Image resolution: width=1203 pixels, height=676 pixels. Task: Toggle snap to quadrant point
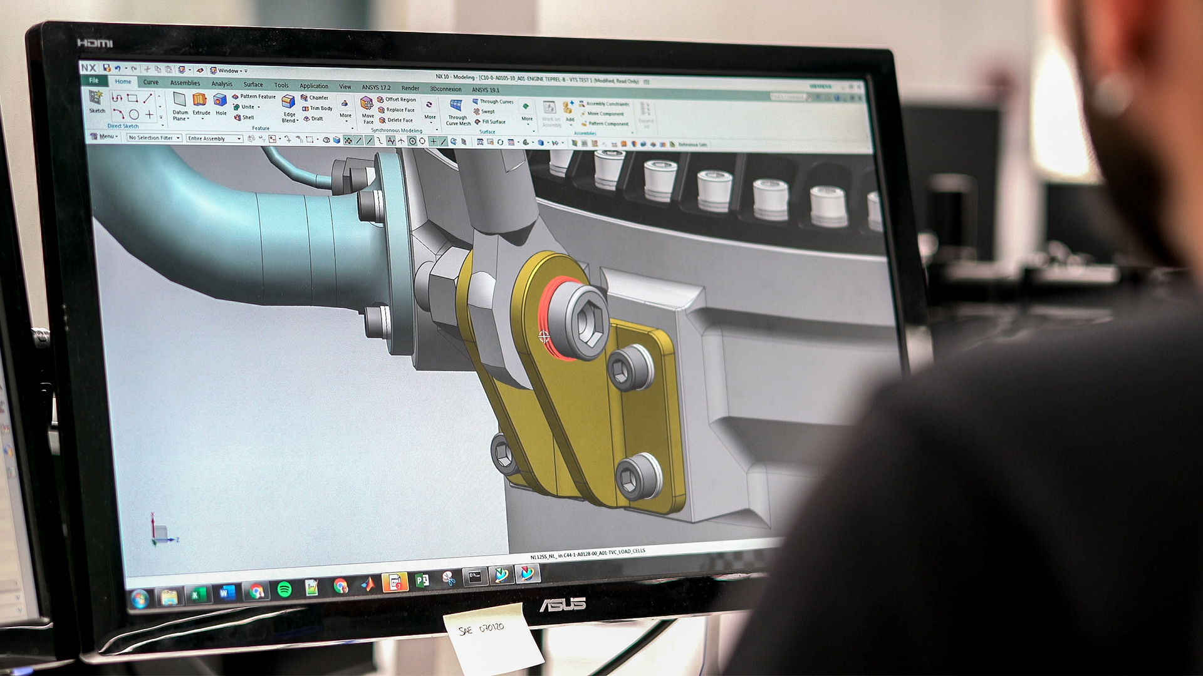pos(422,141)
